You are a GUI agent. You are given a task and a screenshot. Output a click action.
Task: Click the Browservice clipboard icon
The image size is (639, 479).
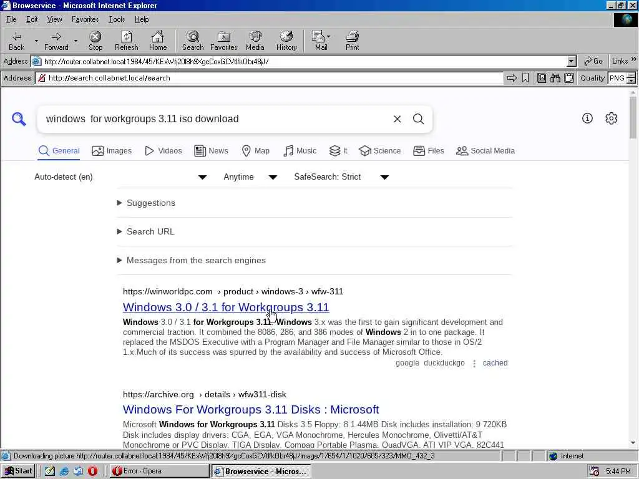569,78
